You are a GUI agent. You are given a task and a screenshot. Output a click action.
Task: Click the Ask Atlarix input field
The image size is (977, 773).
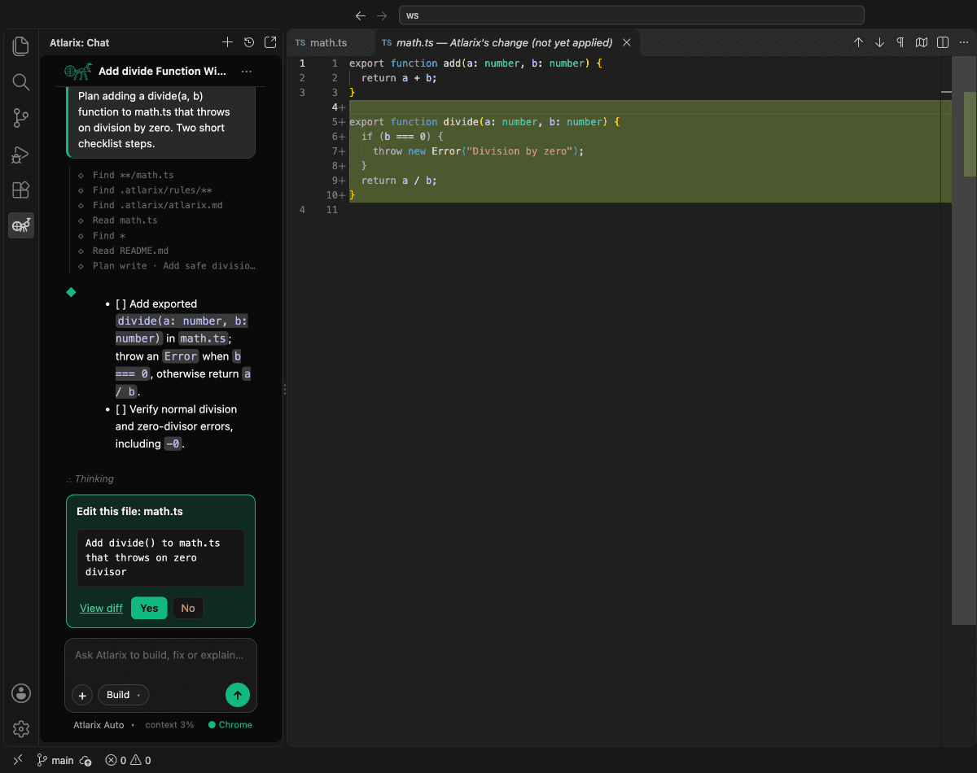[x=160, y=656]
